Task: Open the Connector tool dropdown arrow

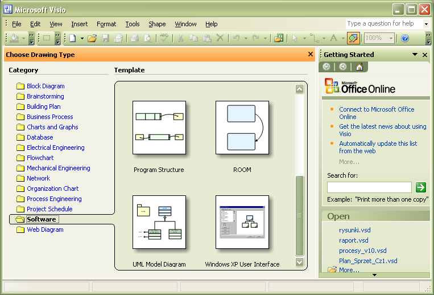Action: pyautogui.click(x=324, y=38)
